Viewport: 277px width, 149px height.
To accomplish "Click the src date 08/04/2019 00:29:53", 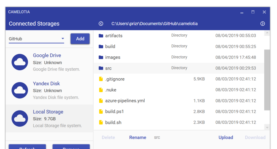I will [236, 68].
